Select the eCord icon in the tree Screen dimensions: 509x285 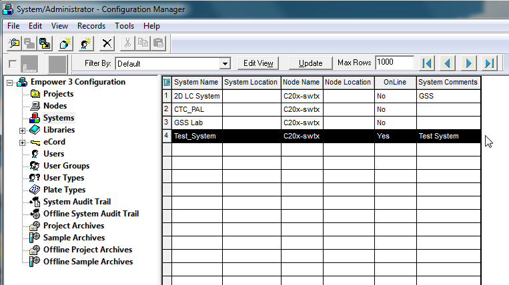click(x=35, y=142)
